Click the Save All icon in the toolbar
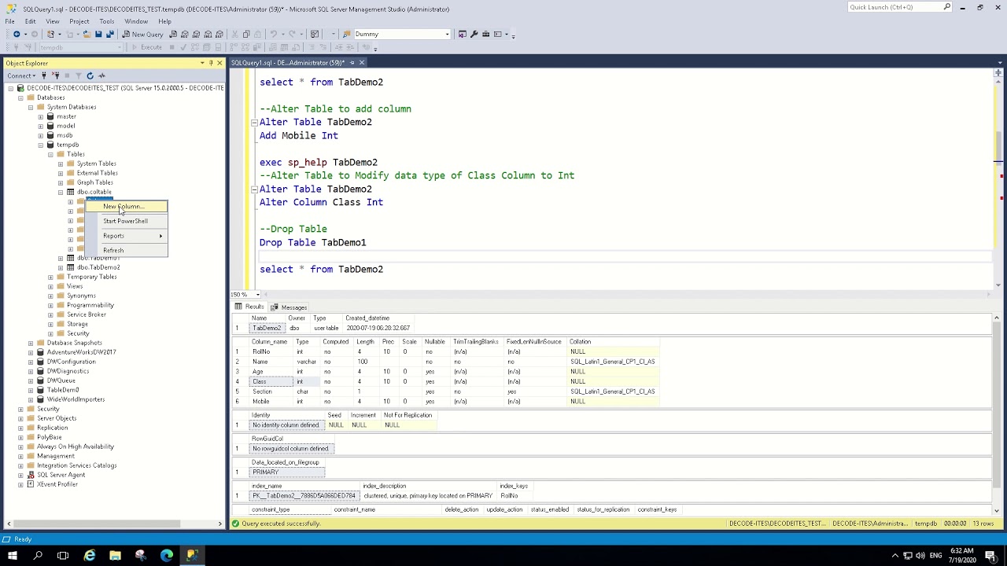Viewport: 1007px width, 566px height. pos(110,34)
